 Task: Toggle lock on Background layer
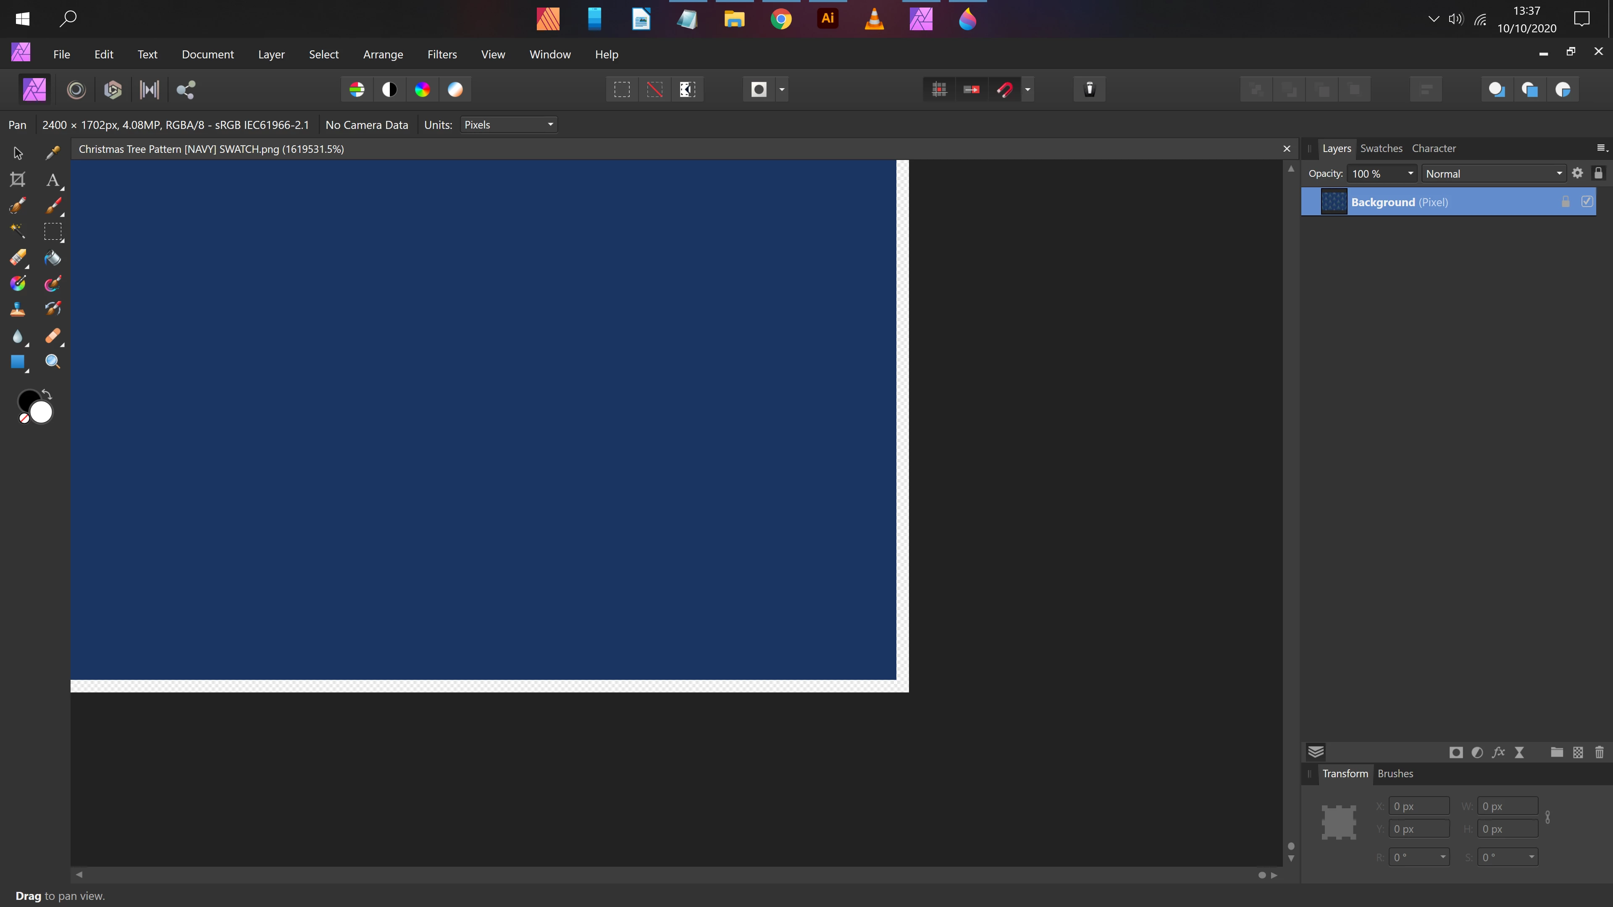pyautogui.click(x=1566, y=202)
